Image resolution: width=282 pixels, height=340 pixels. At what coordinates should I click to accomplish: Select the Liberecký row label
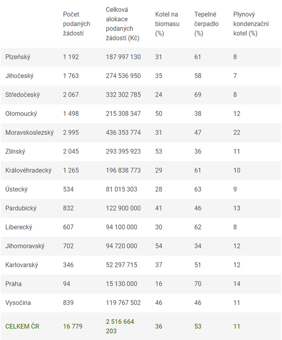tap(19, 227)
